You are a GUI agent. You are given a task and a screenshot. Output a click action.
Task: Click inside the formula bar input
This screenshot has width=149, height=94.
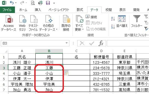128,43
